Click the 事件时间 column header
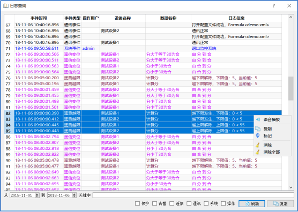Screen dimensions: 298x212 pyautogui.click(x=39, y=18)
